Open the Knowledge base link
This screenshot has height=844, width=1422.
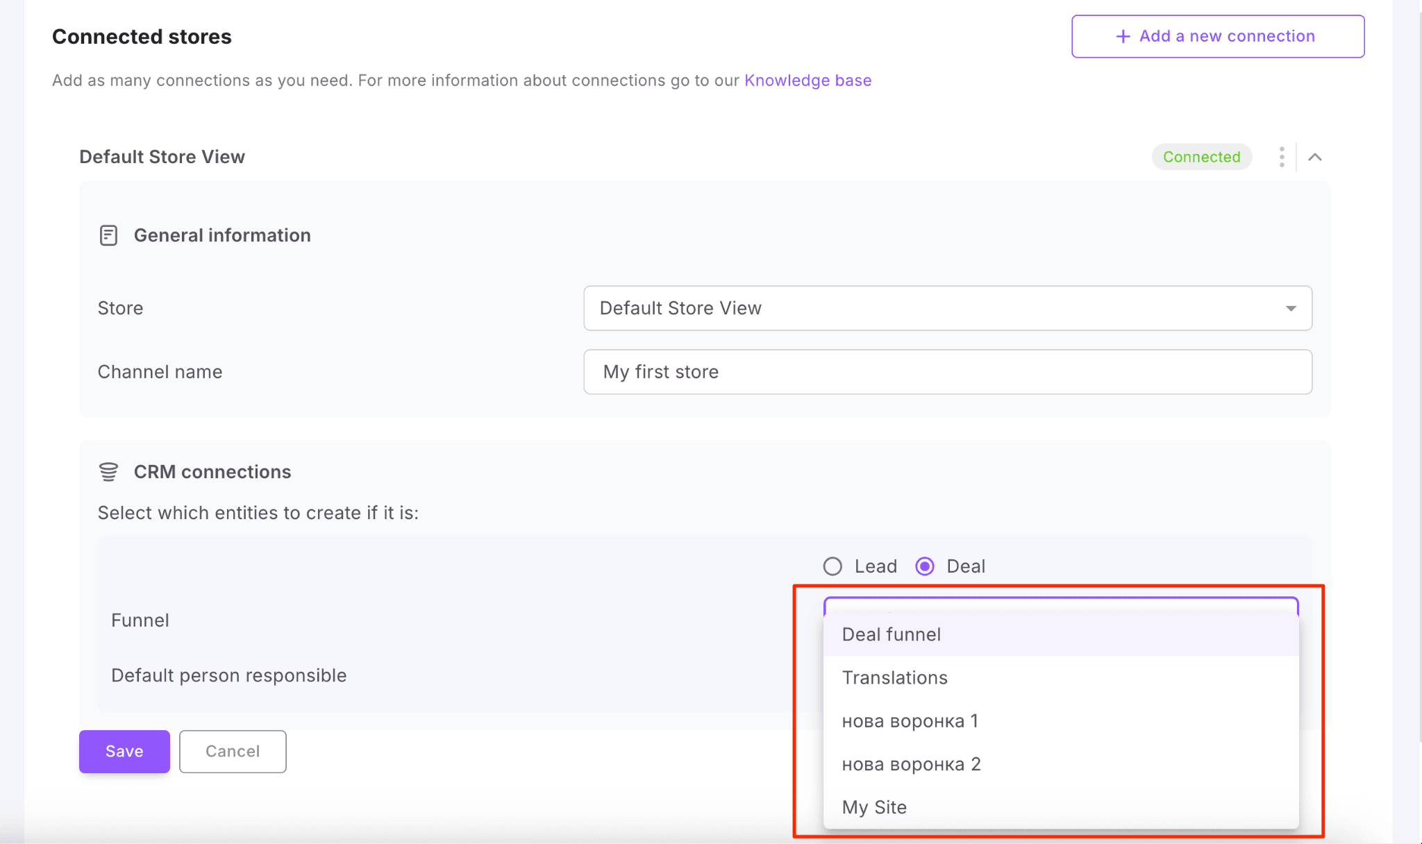tap(808, 81)
